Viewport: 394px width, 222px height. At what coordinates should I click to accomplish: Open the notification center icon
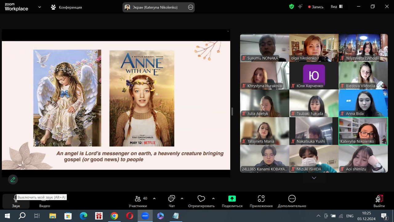click(x=384, y=216)
